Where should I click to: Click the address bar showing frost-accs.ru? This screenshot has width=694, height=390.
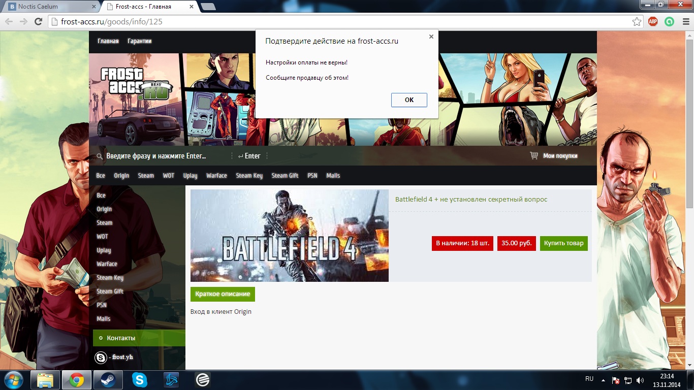click(x=339, y=22)
